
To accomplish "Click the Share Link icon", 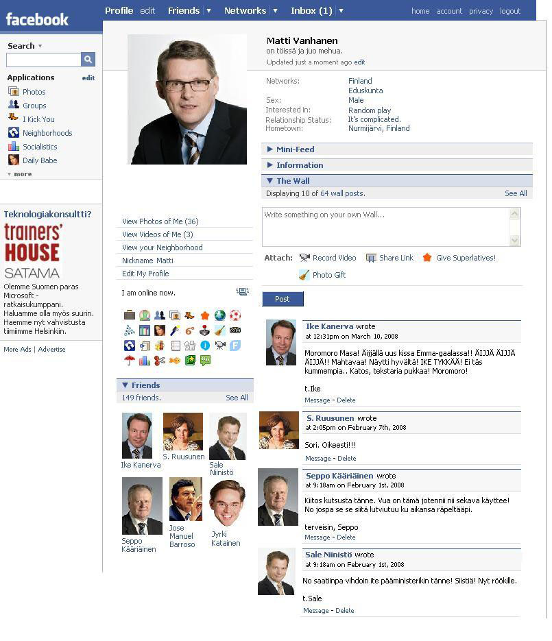I will pos(371,258).
